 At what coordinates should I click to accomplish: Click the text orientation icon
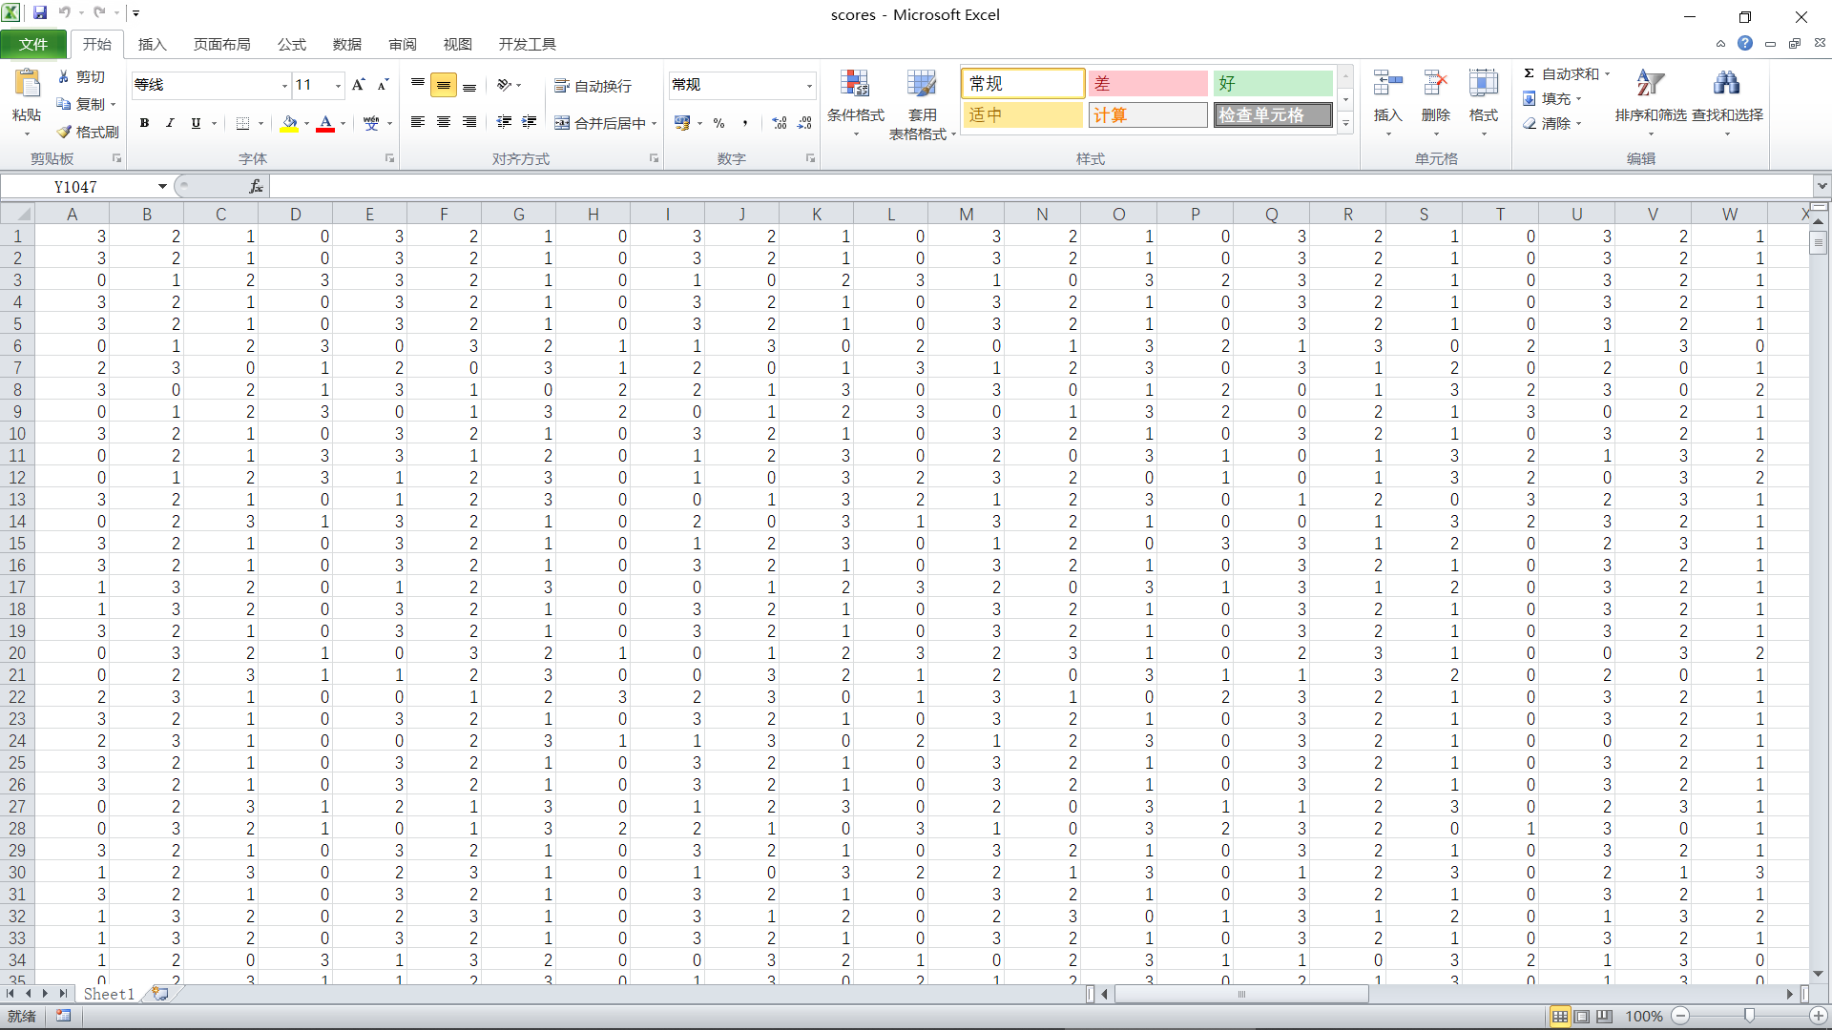(505, 85)
